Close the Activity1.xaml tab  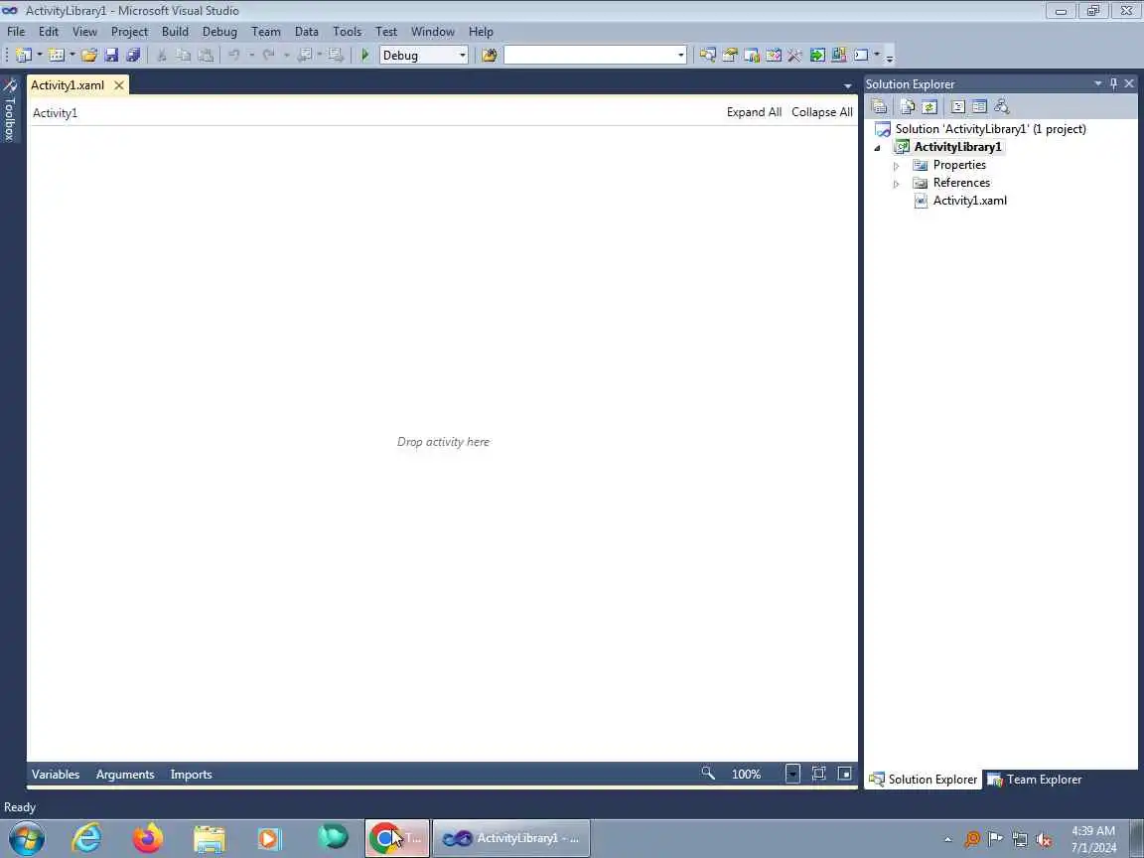119,85
